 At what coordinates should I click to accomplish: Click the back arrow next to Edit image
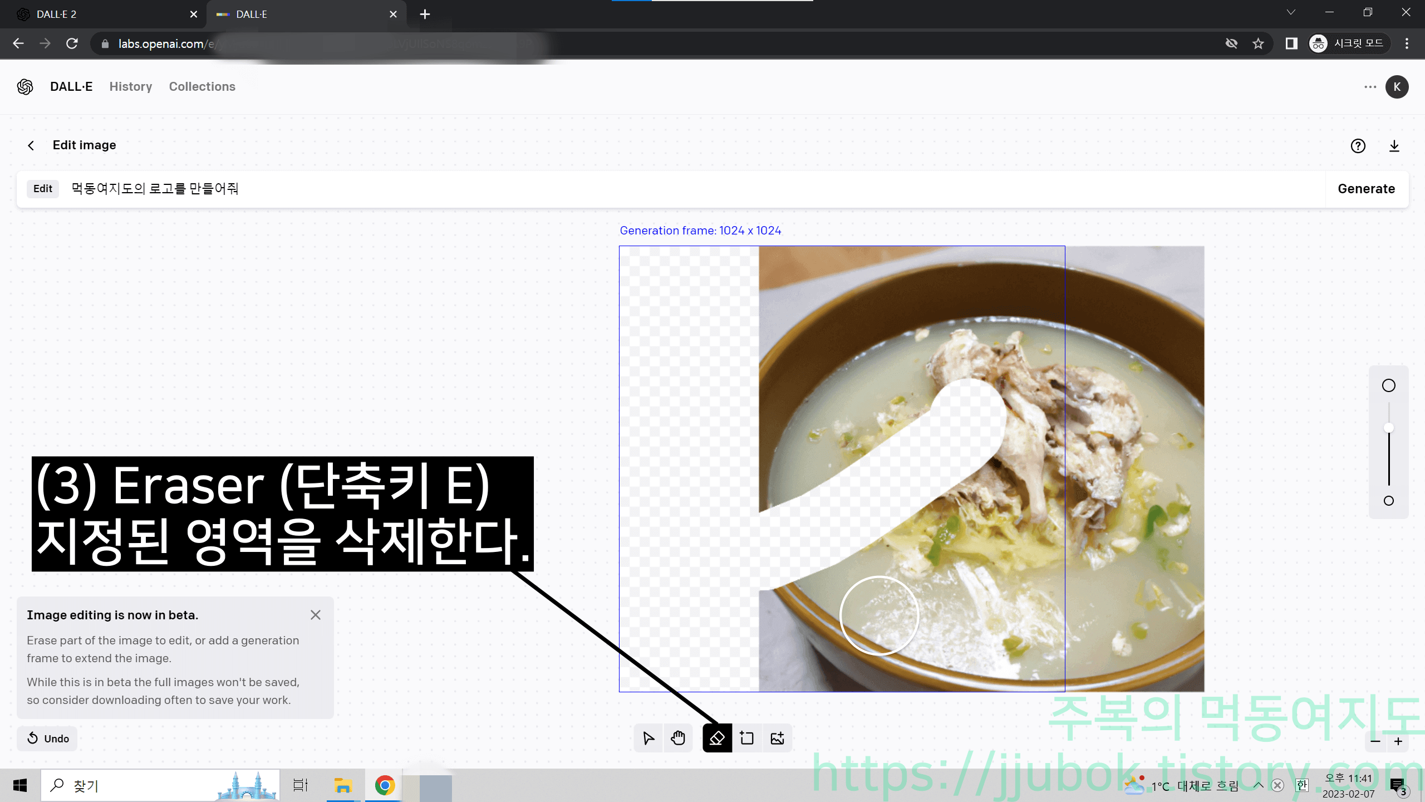tap(31, 145)
